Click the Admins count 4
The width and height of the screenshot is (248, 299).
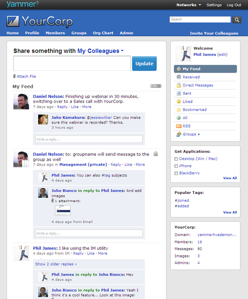point(198,263)
